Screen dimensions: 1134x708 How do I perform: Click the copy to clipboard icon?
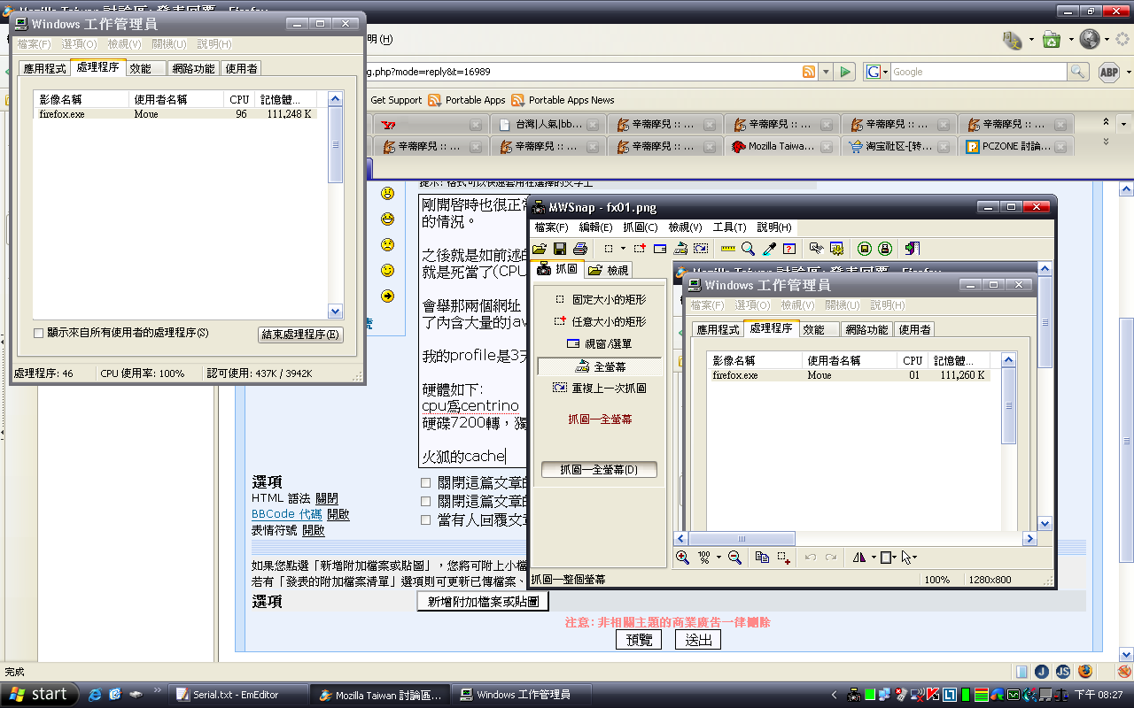coord(762,558)
